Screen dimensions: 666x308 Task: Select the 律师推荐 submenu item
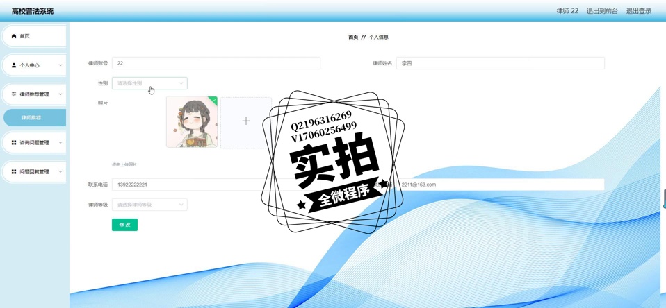32,118
